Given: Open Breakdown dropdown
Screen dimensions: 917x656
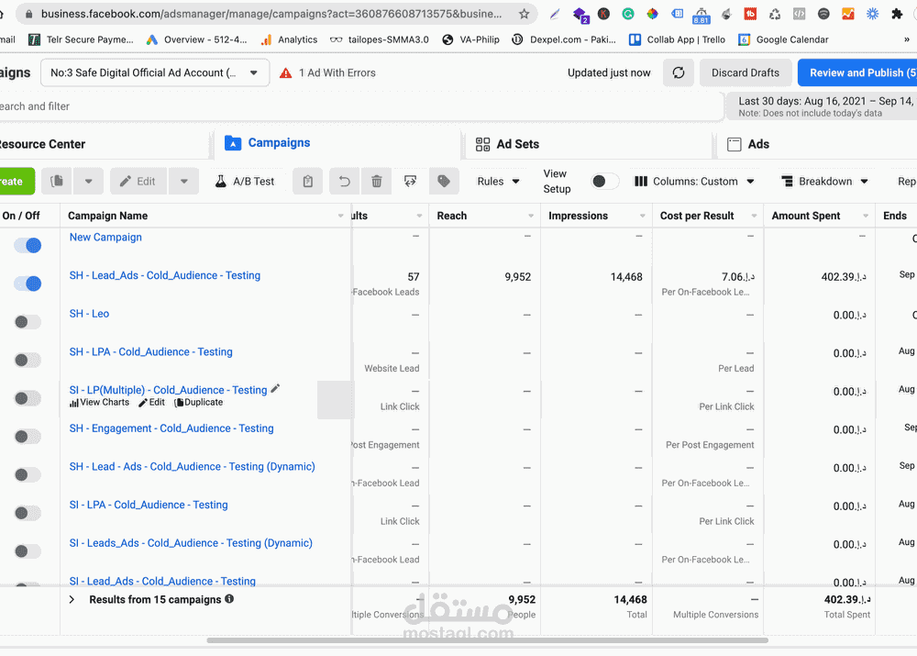Looking at the screenshot, I should pyautogui.click(x=825, y=182).
